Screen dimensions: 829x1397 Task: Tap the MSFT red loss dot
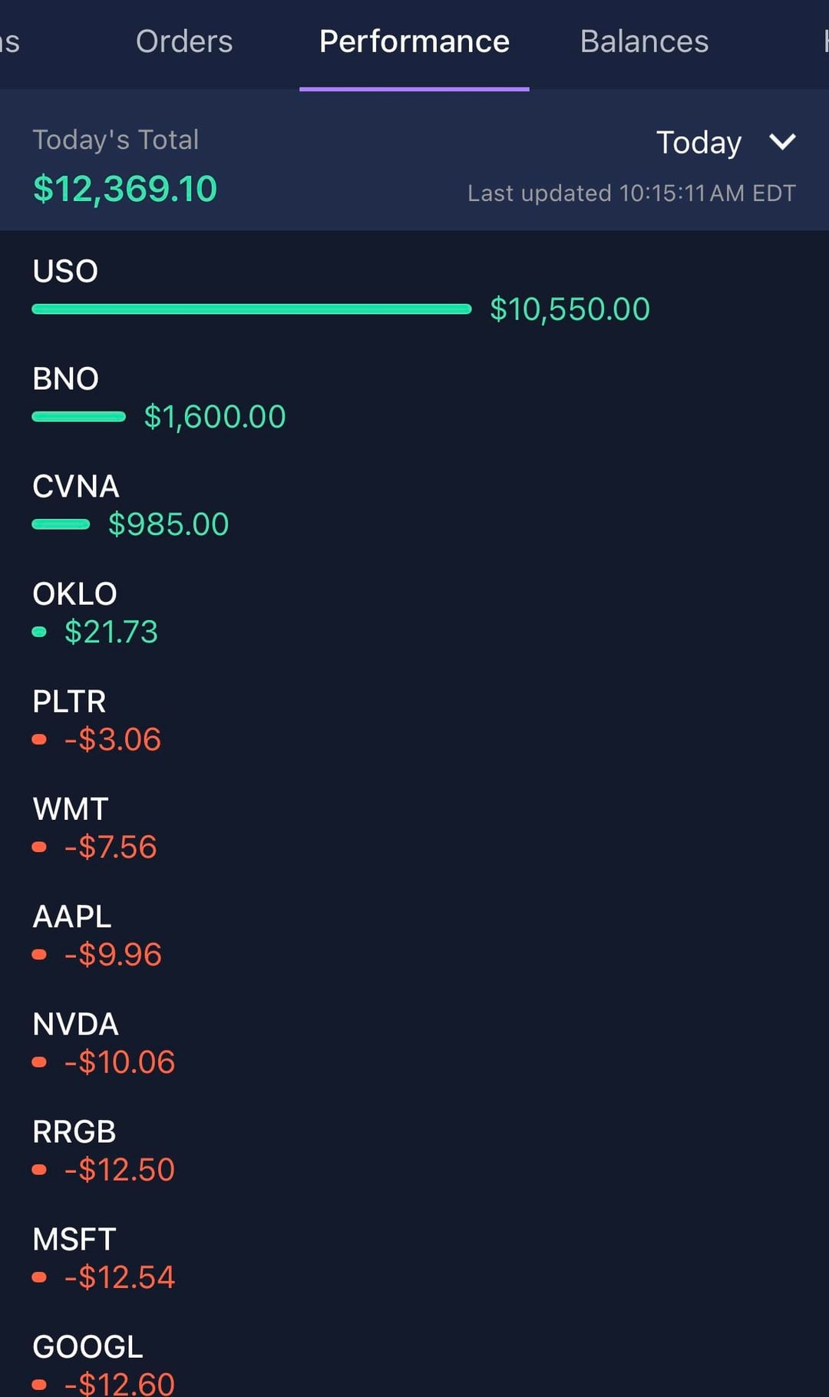[39, 1277]
